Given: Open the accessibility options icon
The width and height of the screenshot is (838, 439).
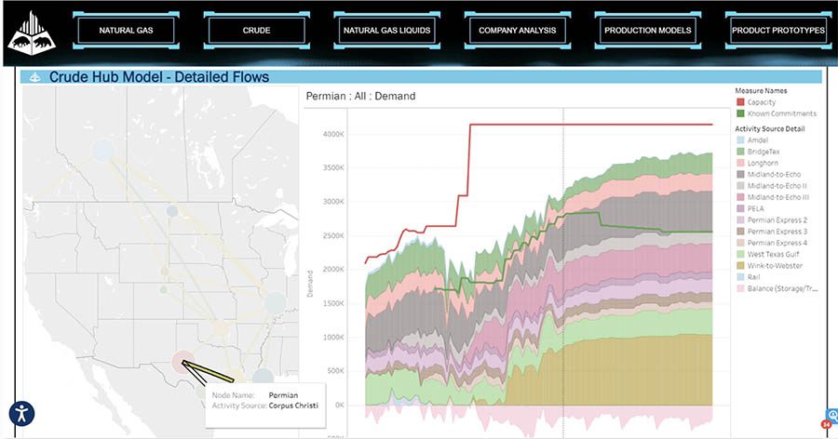Looking at the screenshot, I should point(22,413).
